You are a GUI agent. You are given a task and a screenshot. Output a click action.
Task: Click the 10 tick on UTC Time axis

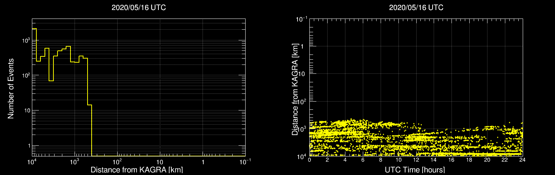click(x=398, y=159)
